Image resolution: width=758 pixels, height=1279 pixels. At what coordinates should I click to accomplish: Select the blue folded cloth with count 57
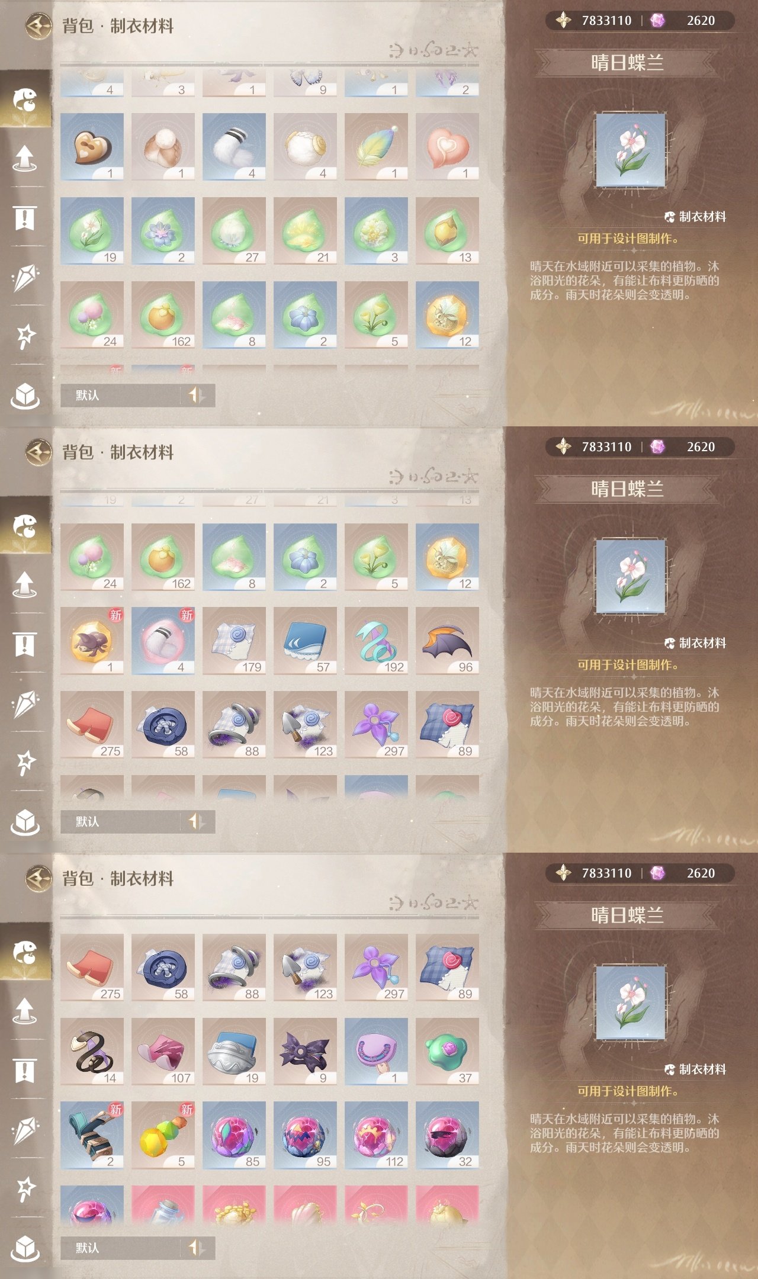[305, 641]
